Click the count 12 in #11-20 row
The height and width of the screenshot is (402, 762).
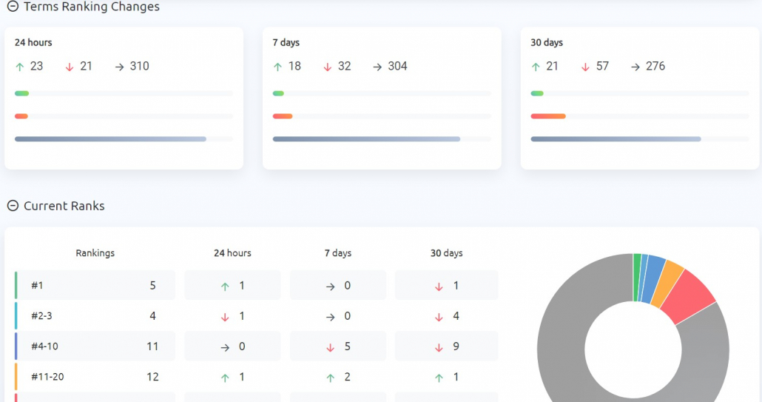152,376
